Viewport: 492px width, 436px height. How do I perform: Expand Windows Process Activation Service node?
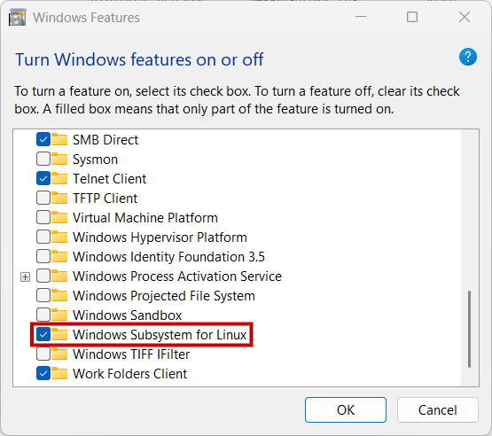pyautogui.click(x=25, y=277)
